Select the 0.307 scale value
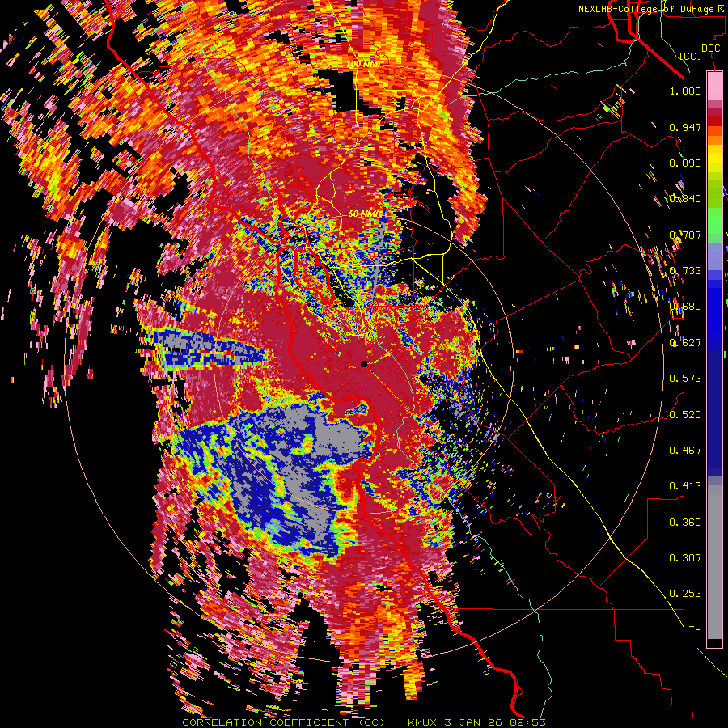This screenshot has height=728, width=728. [685, 558]
